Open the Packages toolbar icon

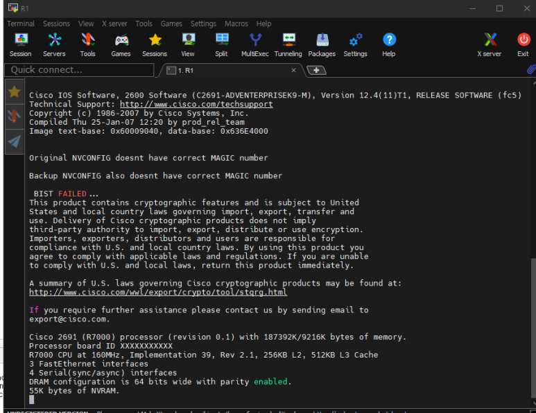pyautogui.click(x=322, y=44)
